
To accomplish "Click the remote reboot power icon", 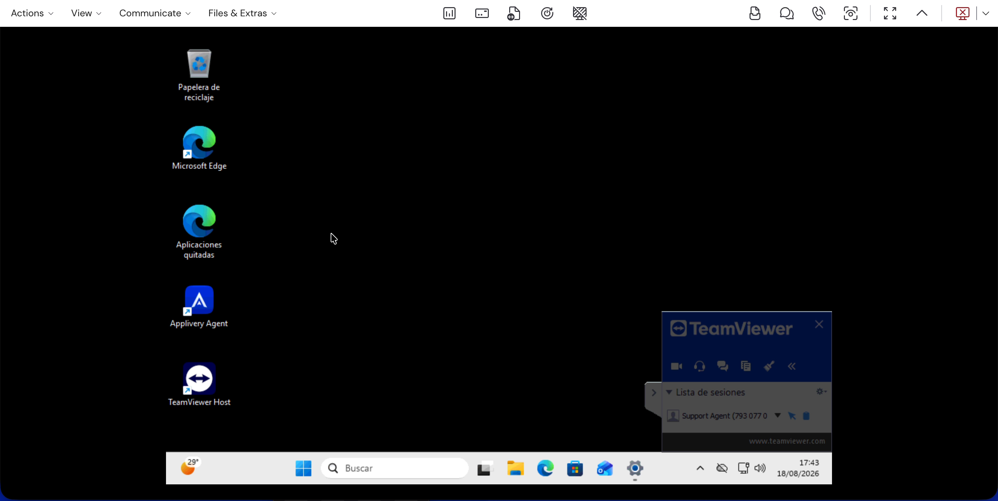I will [547, 14].
